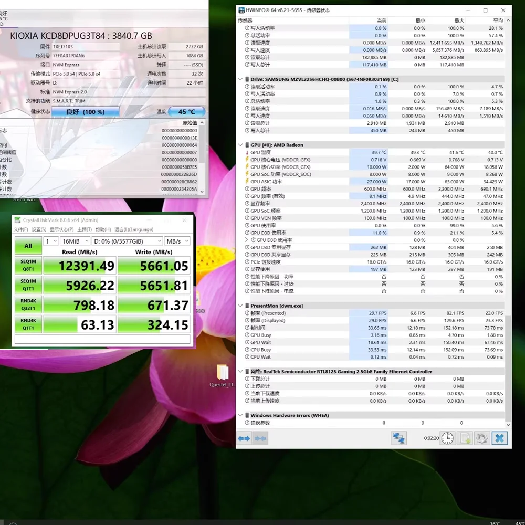This screenshot has height=525, width=525.
Task: Click the HWiNFO shrink layout arrows icon
Action: click(x=260, y=438)
